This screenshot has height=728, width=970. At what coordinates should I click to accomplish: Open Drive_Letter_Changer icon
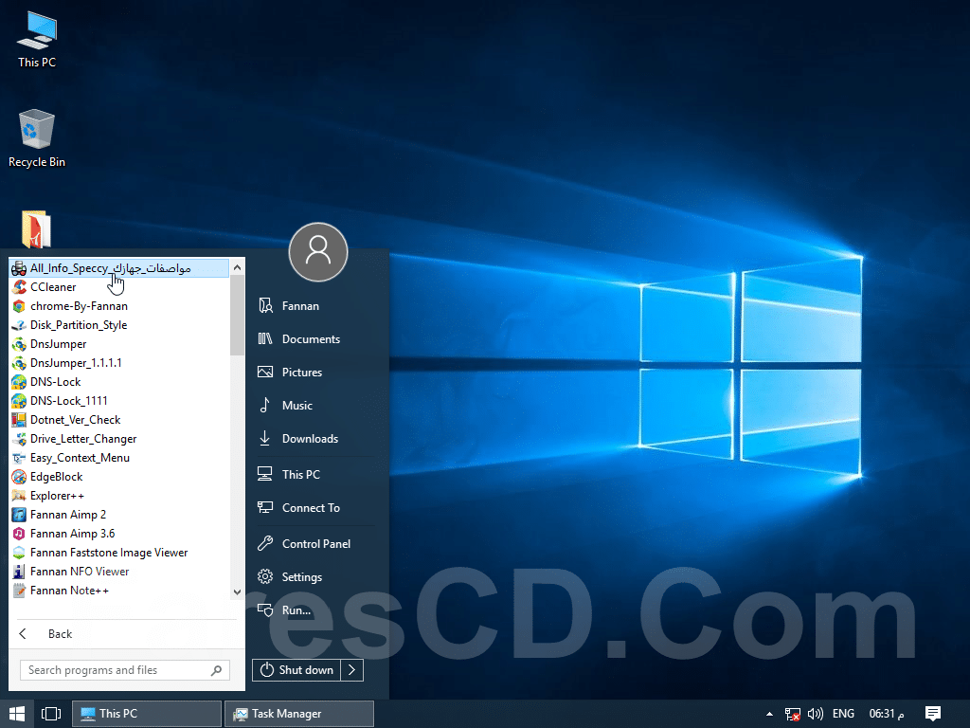(x=19, y=439)
